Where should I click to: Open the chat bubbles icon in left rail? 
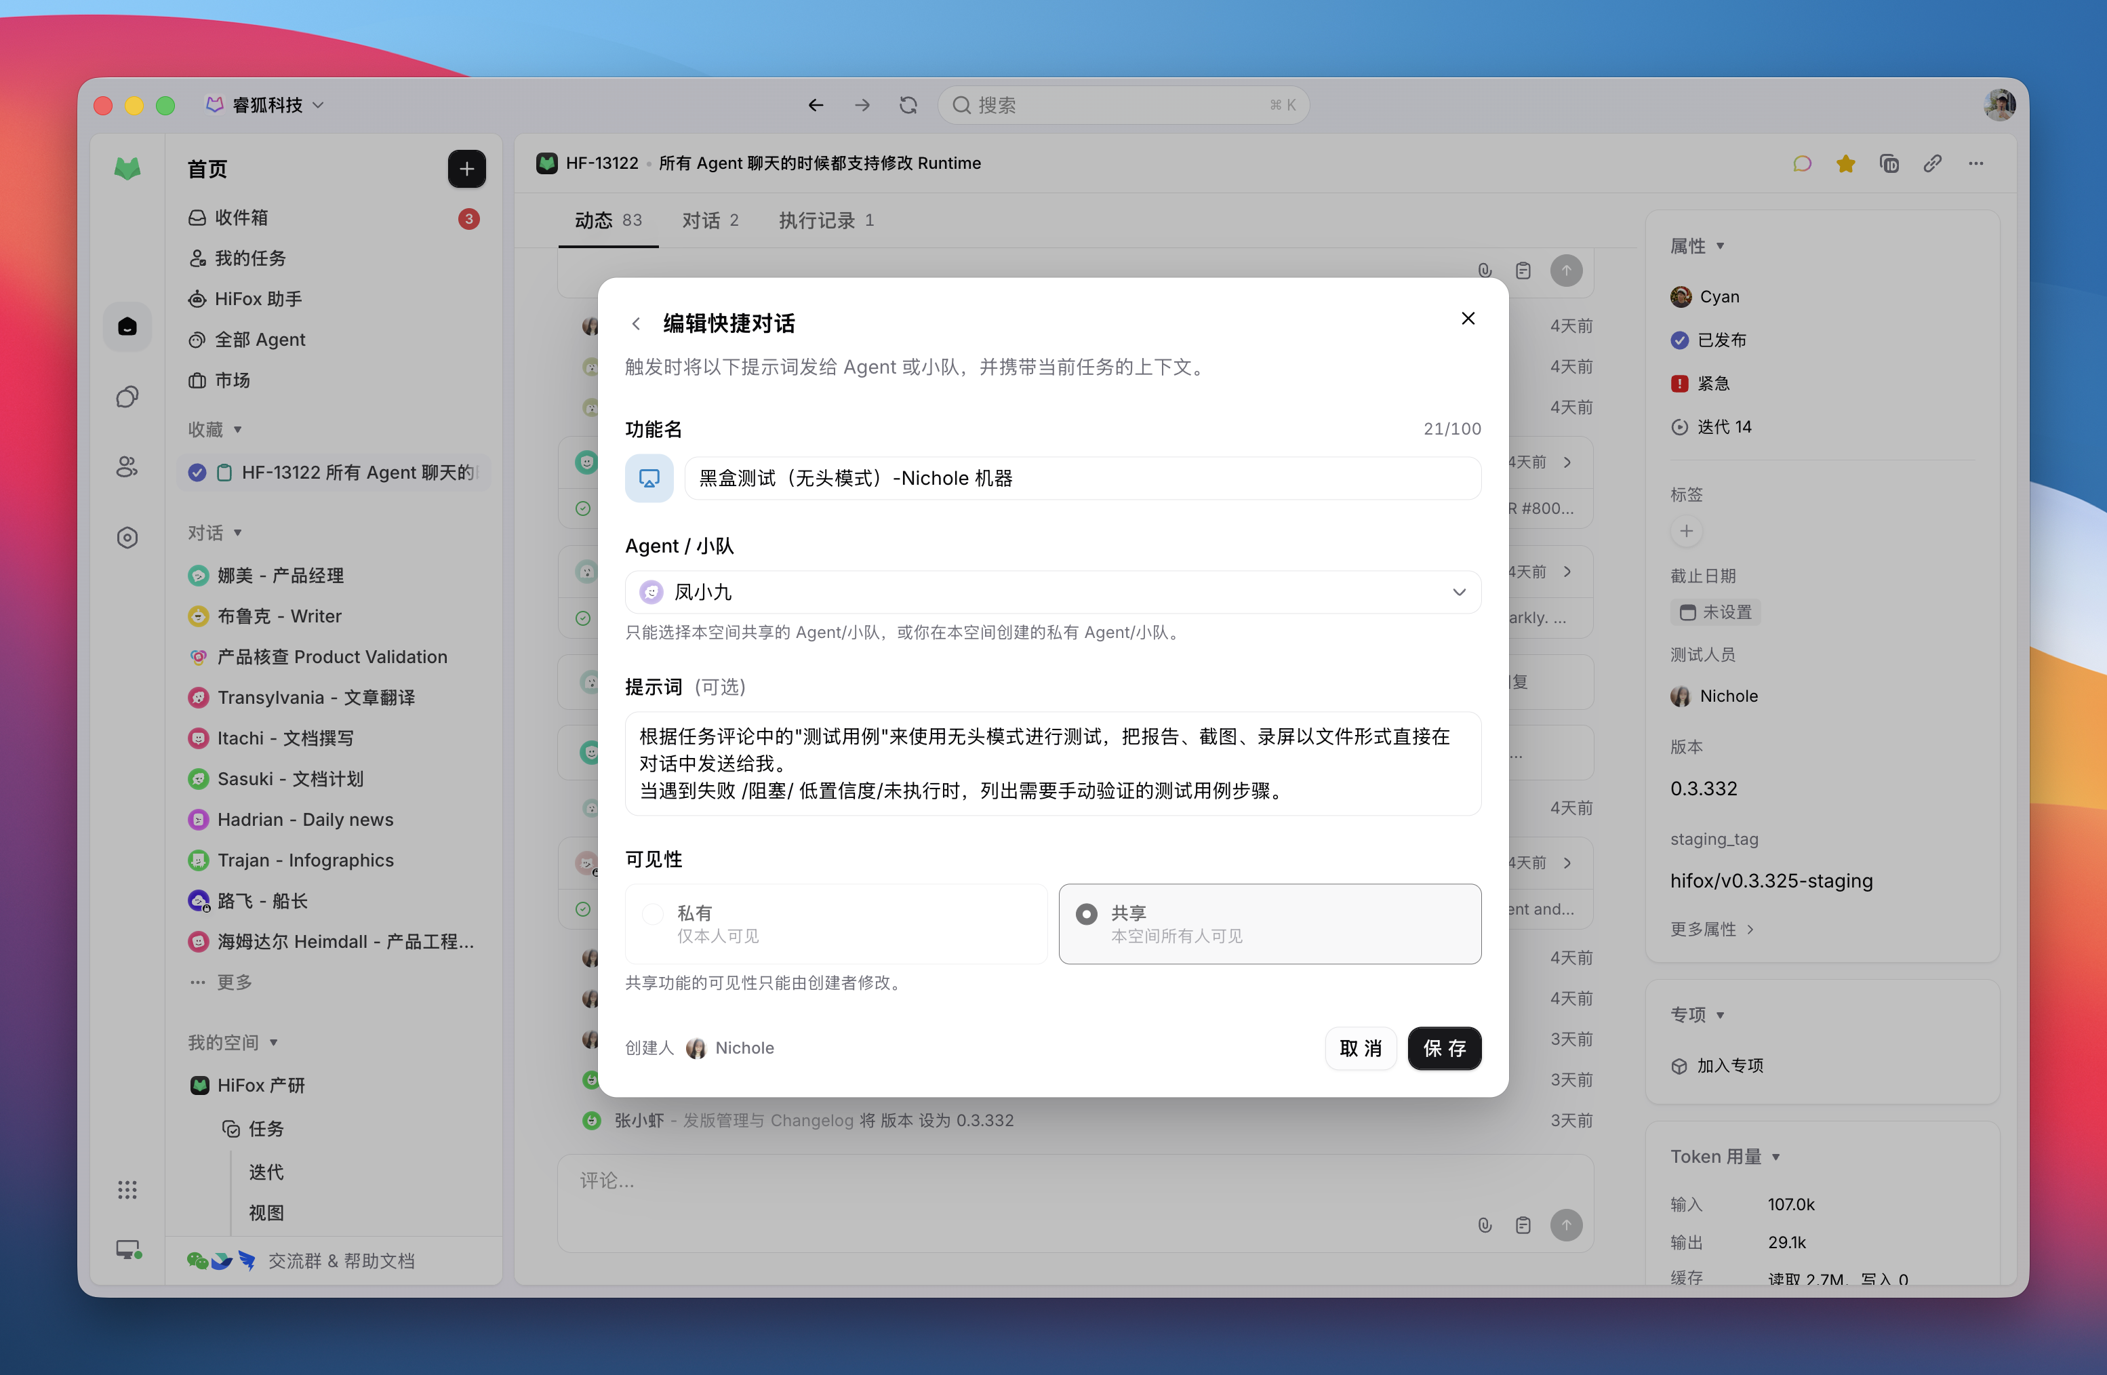pyautogui.click(x=127, y=397)
